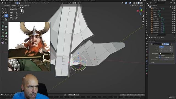
Task: Collapse the Collection tree in outliner
Action: 148,7
